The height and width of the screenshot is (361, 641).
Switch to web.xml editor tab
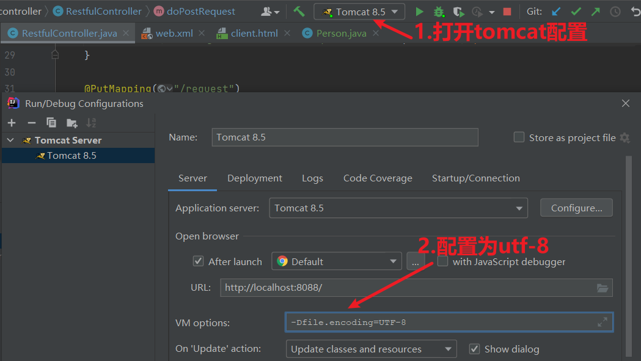coord(174,33)
